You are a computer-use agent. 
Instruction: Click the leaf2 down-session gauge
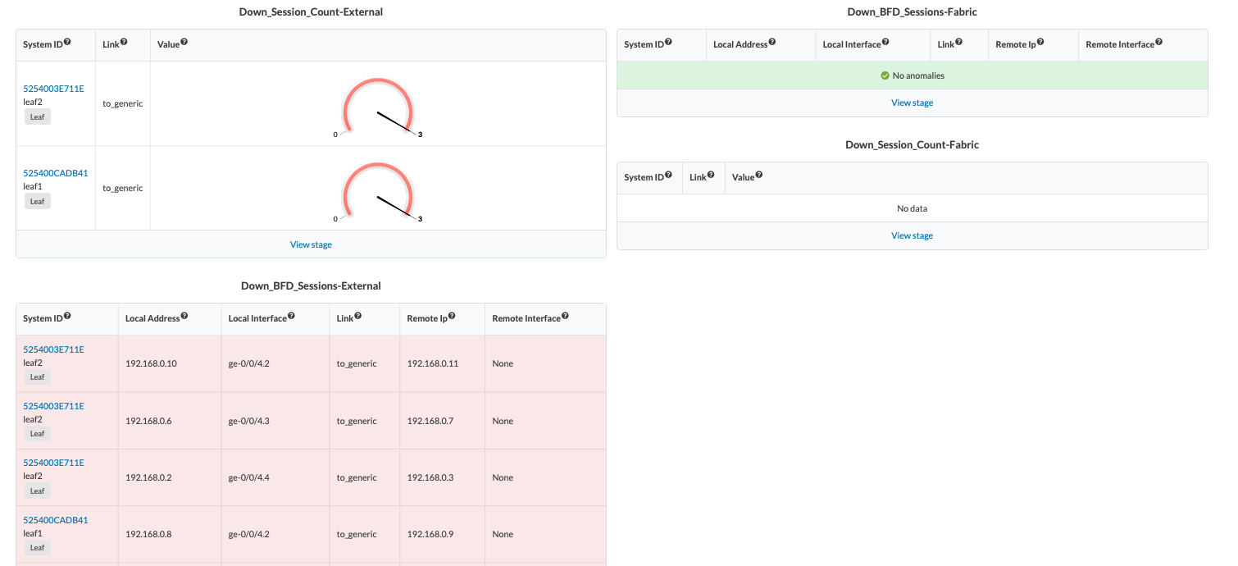(378, 107)
